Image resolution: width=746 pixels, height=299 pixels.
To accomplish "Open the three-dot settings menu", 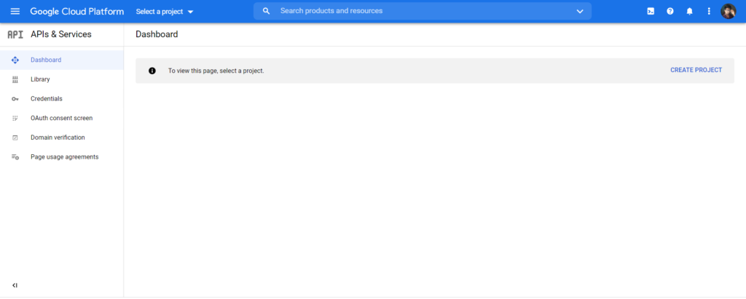I will pyautogui.click(x=709, y=12).
